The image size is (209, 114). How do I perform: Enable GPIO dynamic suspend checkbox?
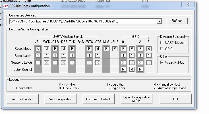click(162, 49)
